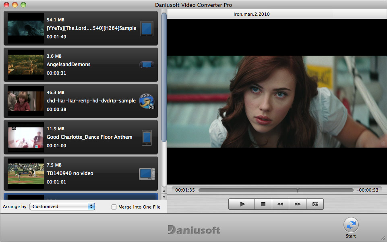Screen dimensions: 387x242
Task: Rewind the preview video
Action: coord(280,204)
